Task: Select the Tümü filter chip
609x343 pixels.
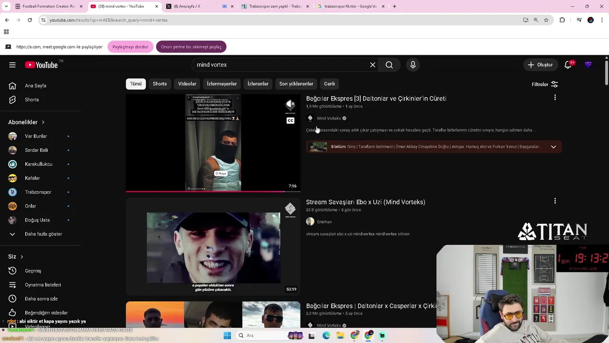Action: pos(136,84)
